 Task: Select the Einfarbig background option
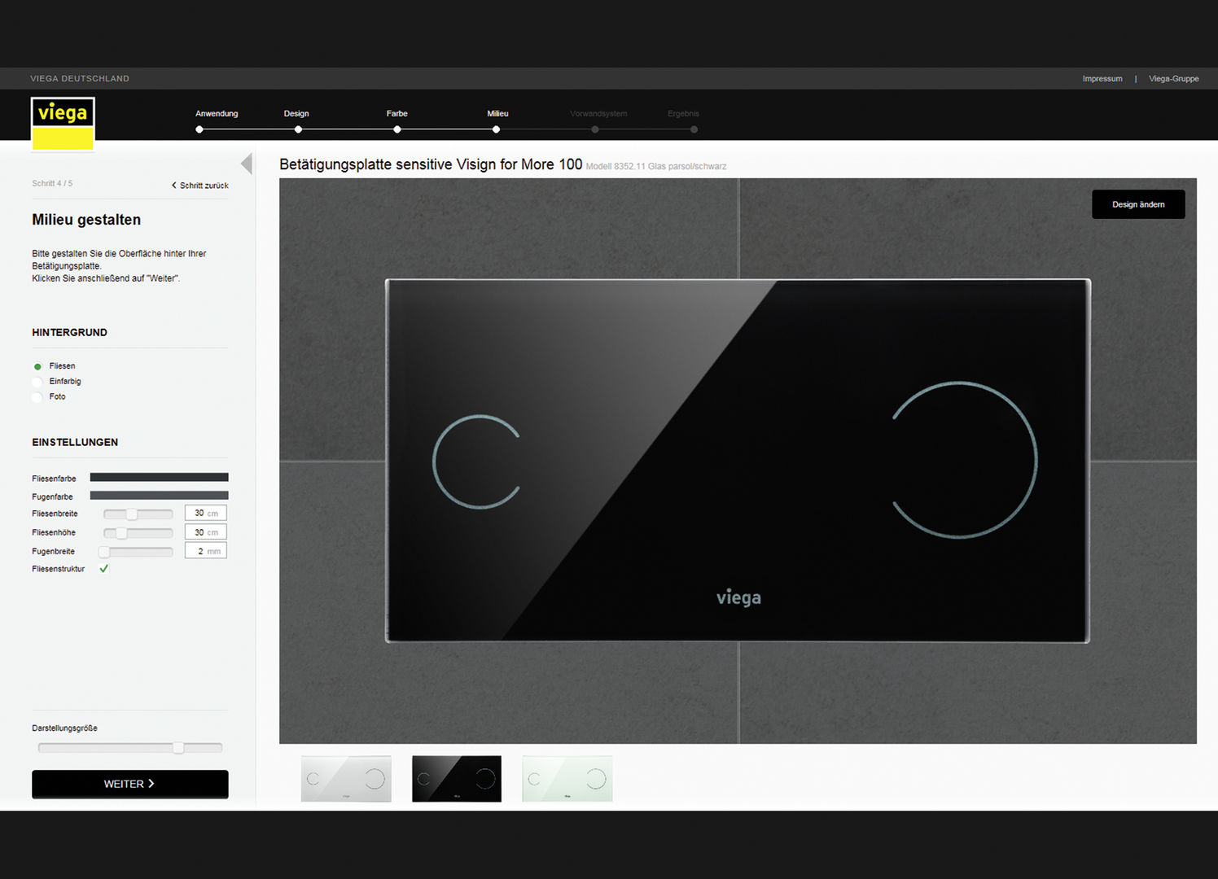[x=37, y=382]
